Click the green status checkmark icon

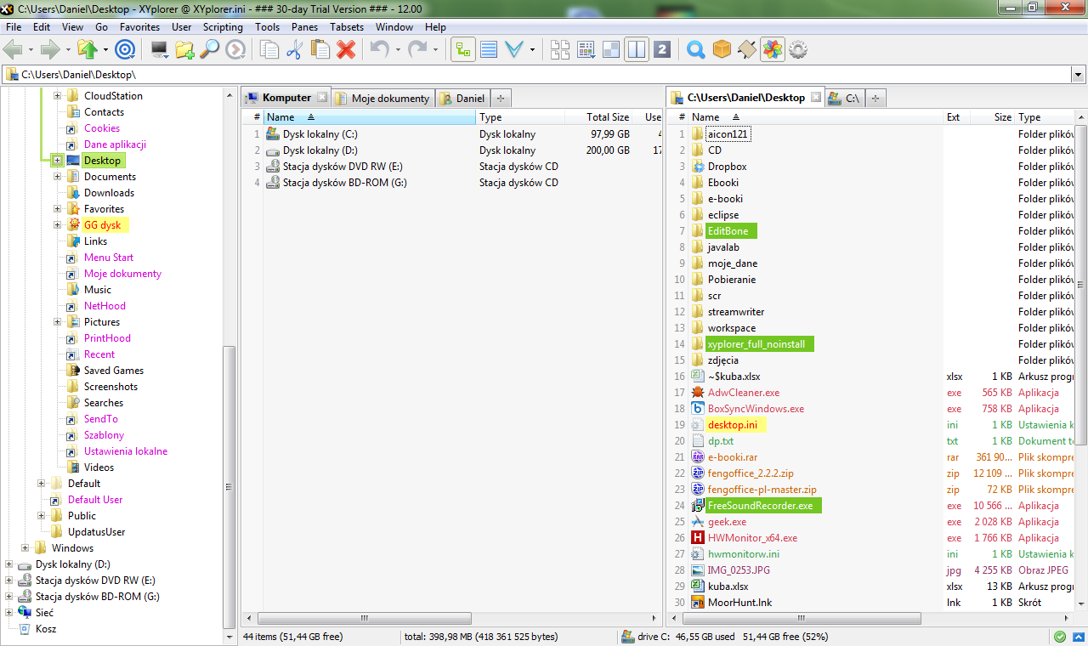(1060, 636)
